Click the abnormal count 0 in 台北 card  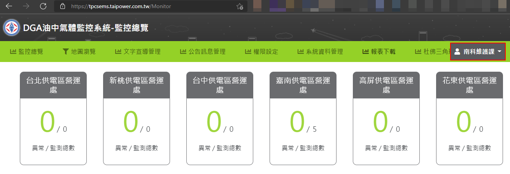[47, 122]
